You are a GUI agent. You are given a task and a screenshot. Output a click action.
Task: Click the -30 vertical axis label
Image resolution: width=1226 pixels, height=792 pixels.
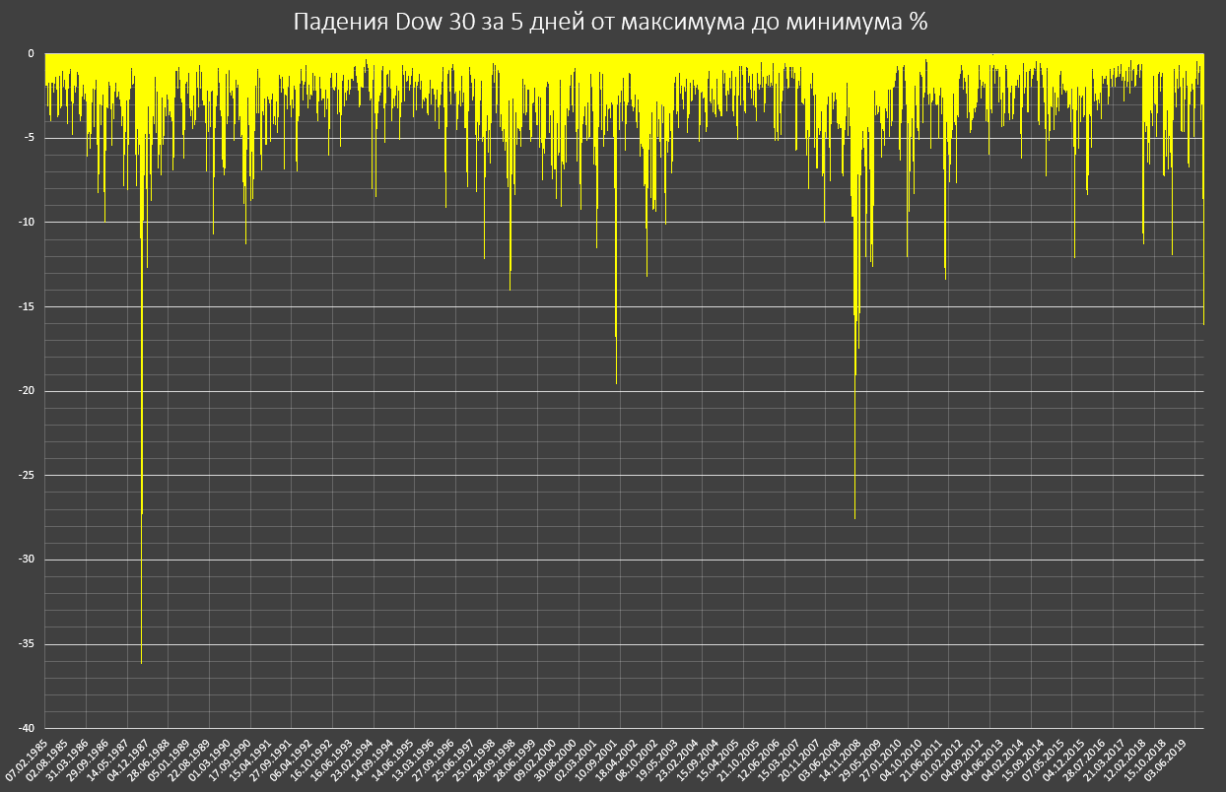(26, 560)
